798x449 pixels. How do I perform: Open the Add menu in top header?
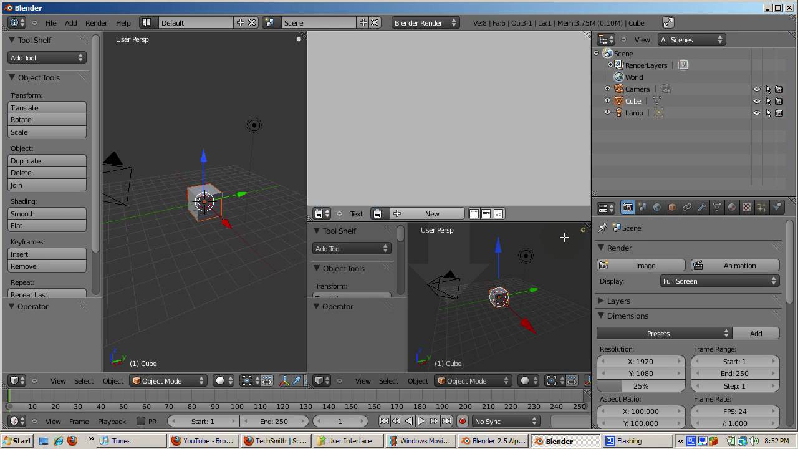pyautogui.click(x=71, y=23)
